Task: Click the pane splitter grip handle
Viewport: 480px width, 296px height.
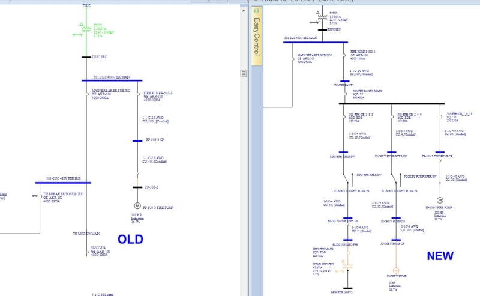Action: pos(244,73)
